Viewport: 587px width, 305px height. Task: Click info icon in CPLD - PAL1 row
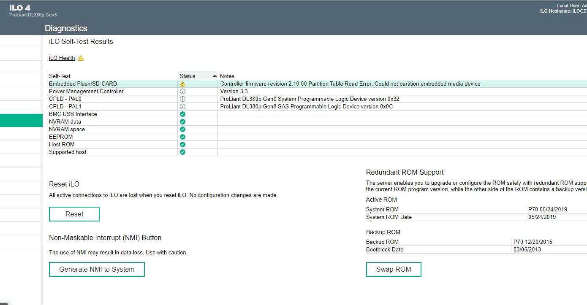coord(183,107)
